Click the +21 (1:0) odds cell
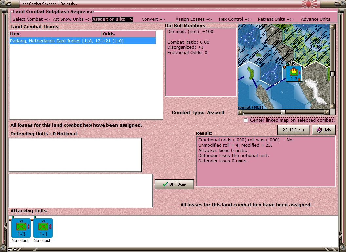346x252 pixels. 129,41
